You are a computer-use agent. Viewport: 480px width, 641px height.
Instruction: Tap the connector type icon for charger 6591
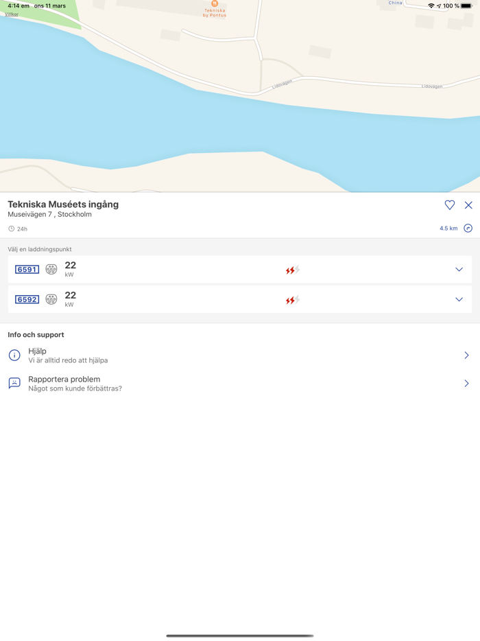click(51, 270)
